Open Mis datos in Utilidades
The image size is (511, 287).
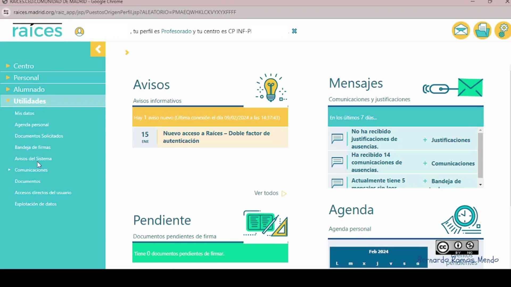[x=24, y=113]
